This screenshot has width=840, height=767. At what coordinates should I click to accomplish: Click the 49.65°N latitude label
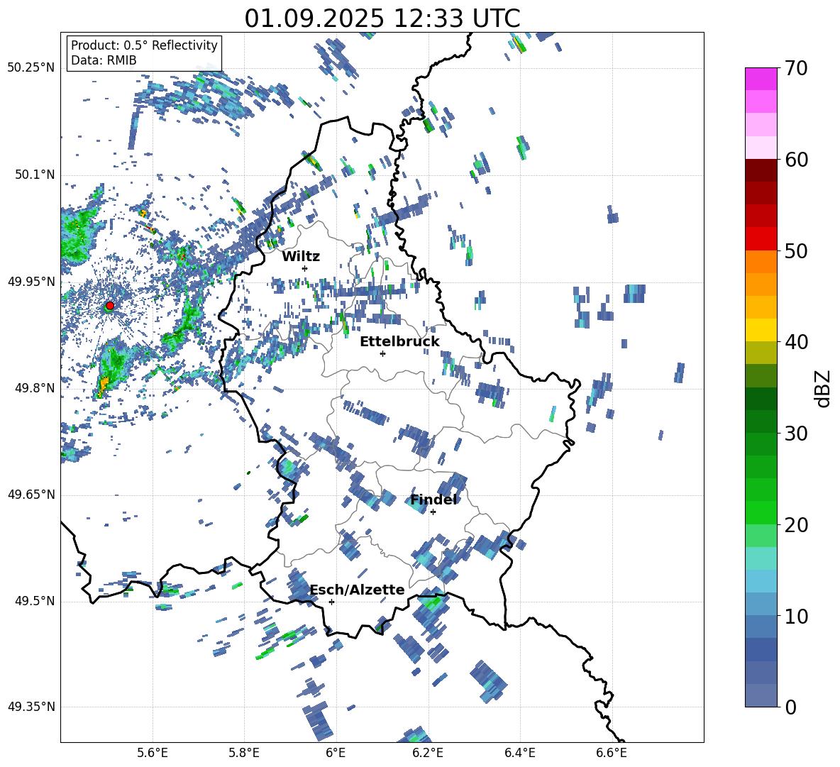tap(31, 495)
